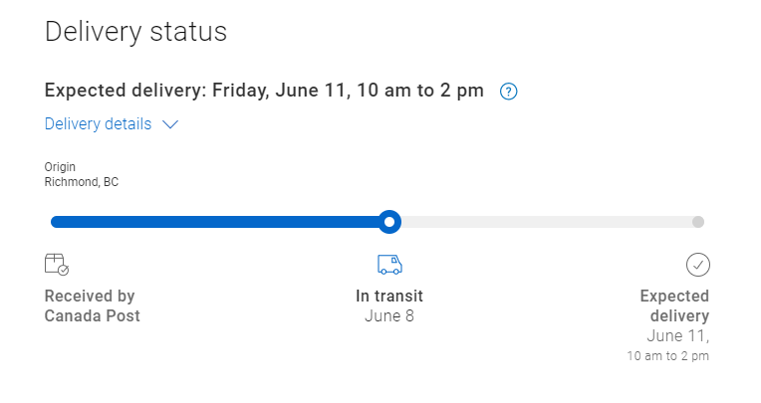Image resolution: width=761 pixels, height=403 pixels.
Task: Click the expected delivery checkmark icon
Action: 698,264
